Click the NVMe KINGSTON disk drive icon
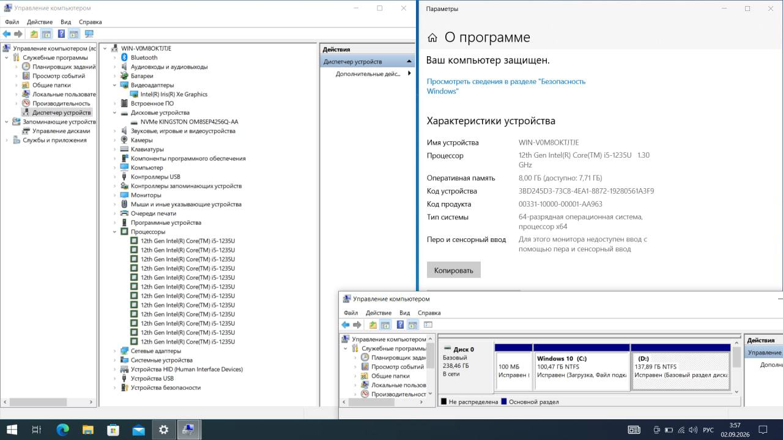783x440 pixels. [x=134, y=122]
